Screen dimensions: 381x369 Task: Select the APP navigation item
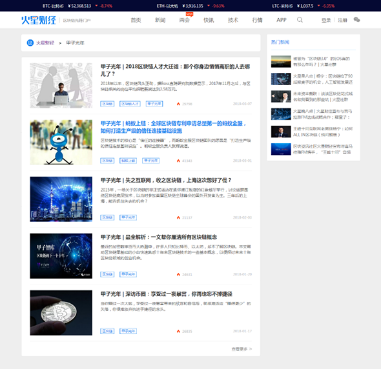(282, 20)
